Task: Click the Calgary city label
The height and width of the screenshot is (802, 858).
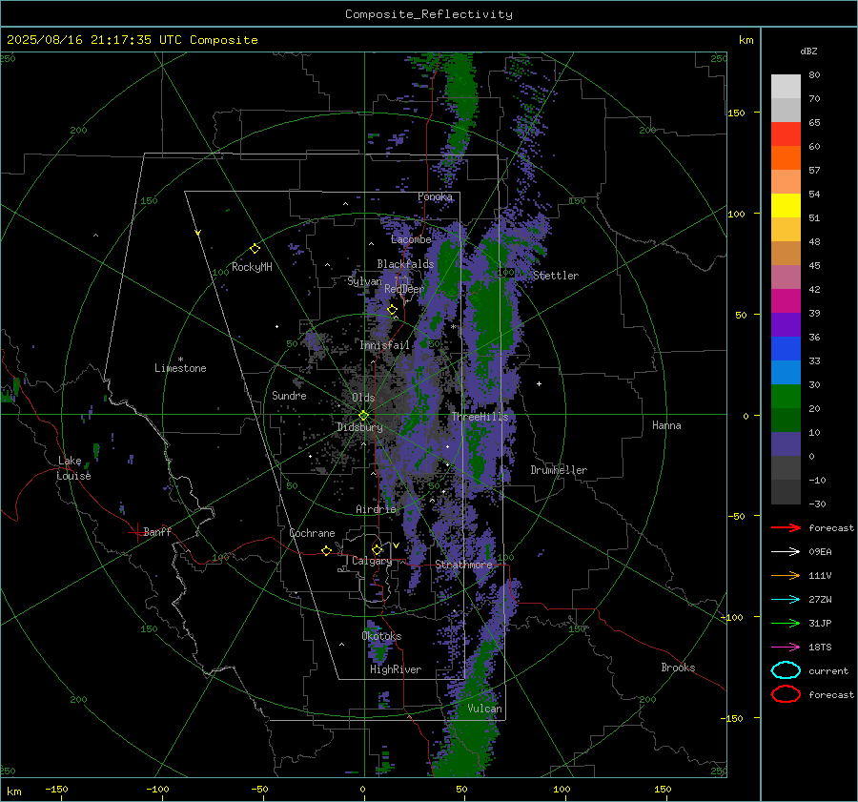Action: (372, 561)
